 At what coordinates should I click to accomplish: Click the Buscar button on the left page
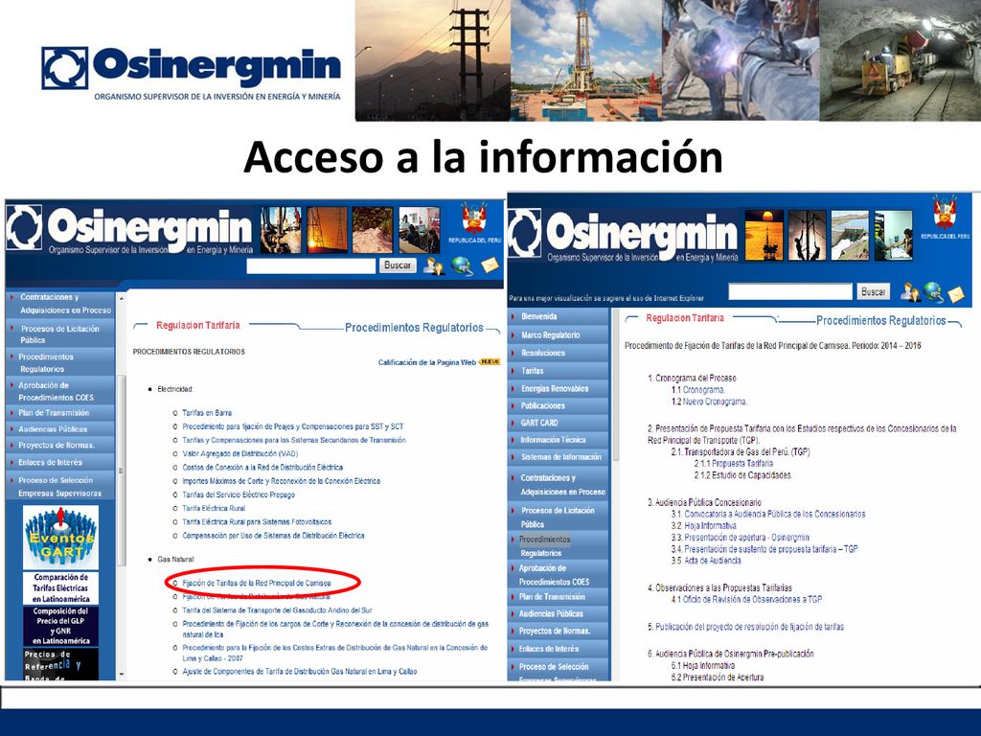point(398,265)
